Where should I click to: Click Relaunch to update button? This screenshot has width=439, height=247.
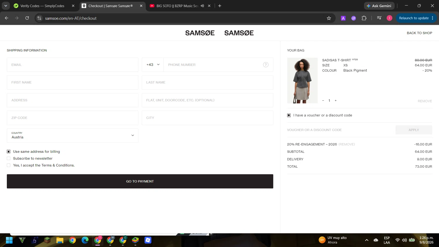tap(416, 18)
